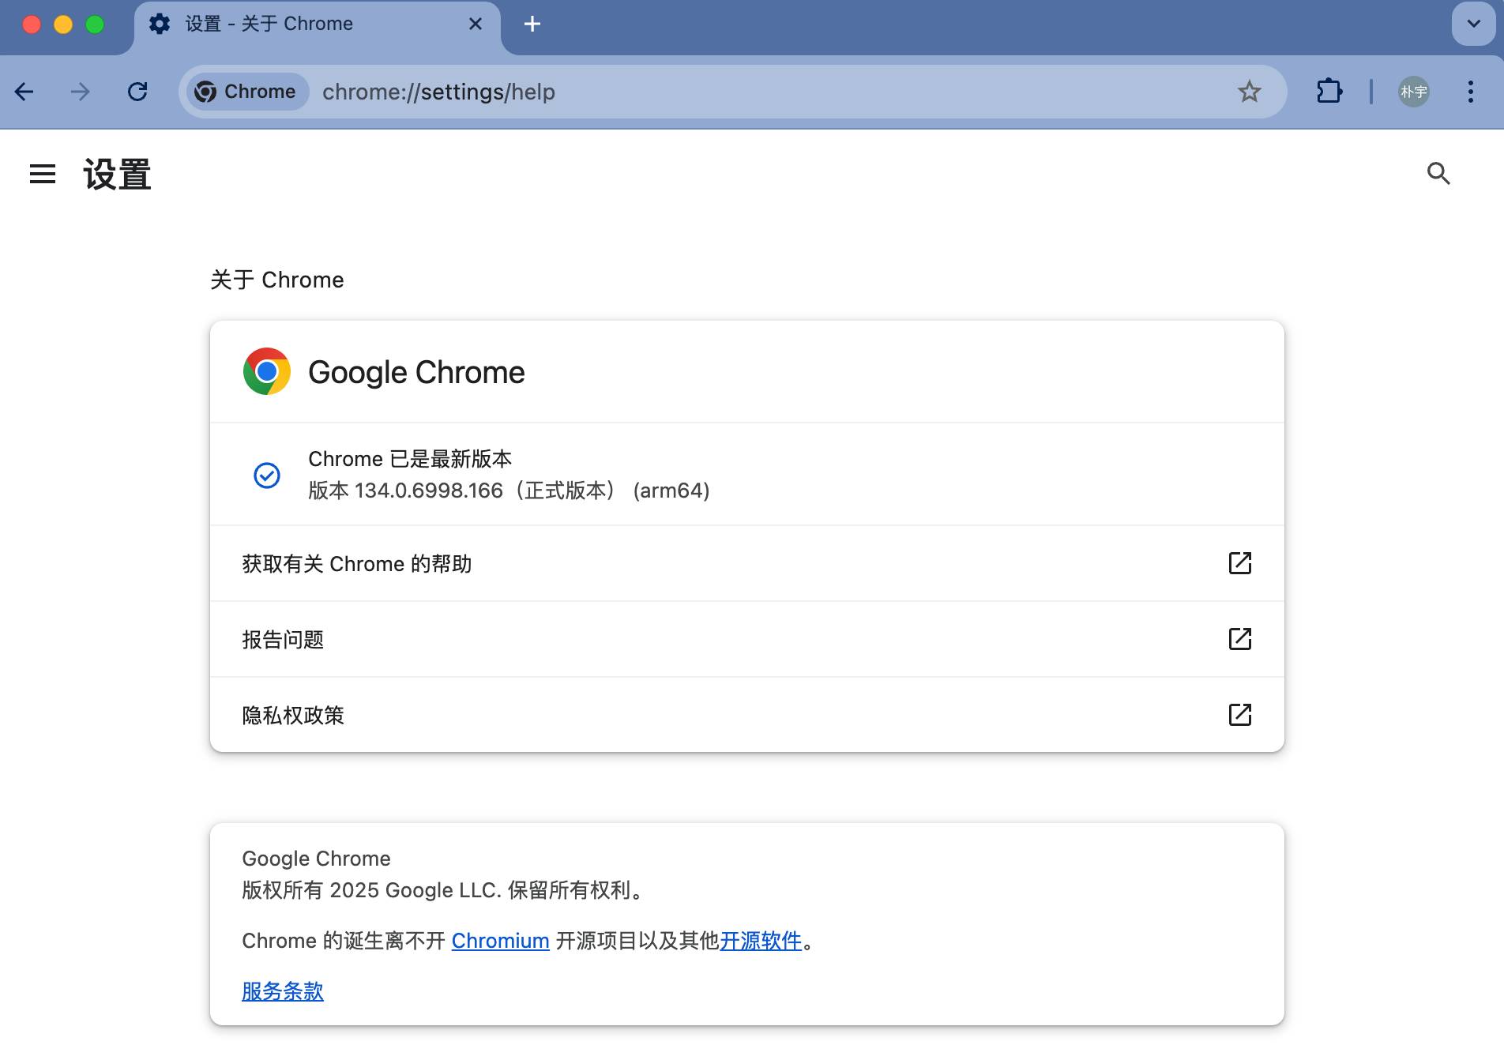Reload the page with refresh icon

click(x=137, y=92)
